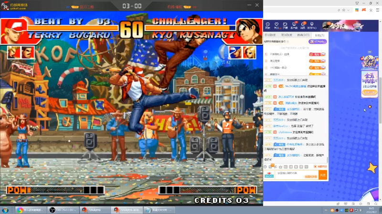
Task: Switch to the first yzkof platform taskbar item
Action: [95, 210]
